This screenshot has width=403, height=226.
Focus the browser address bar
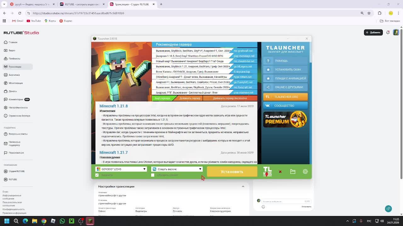tap(195, 13)
